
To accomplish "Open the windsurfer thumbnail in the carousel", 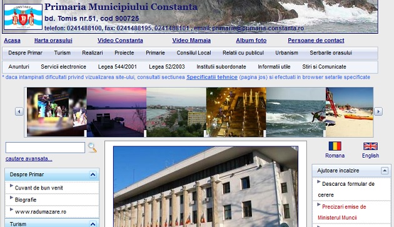I will 296,112.
